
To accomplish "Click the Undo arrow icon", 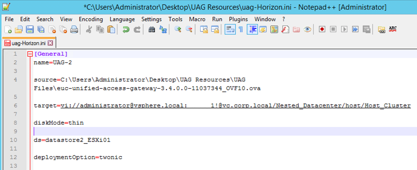I will 125,29.
